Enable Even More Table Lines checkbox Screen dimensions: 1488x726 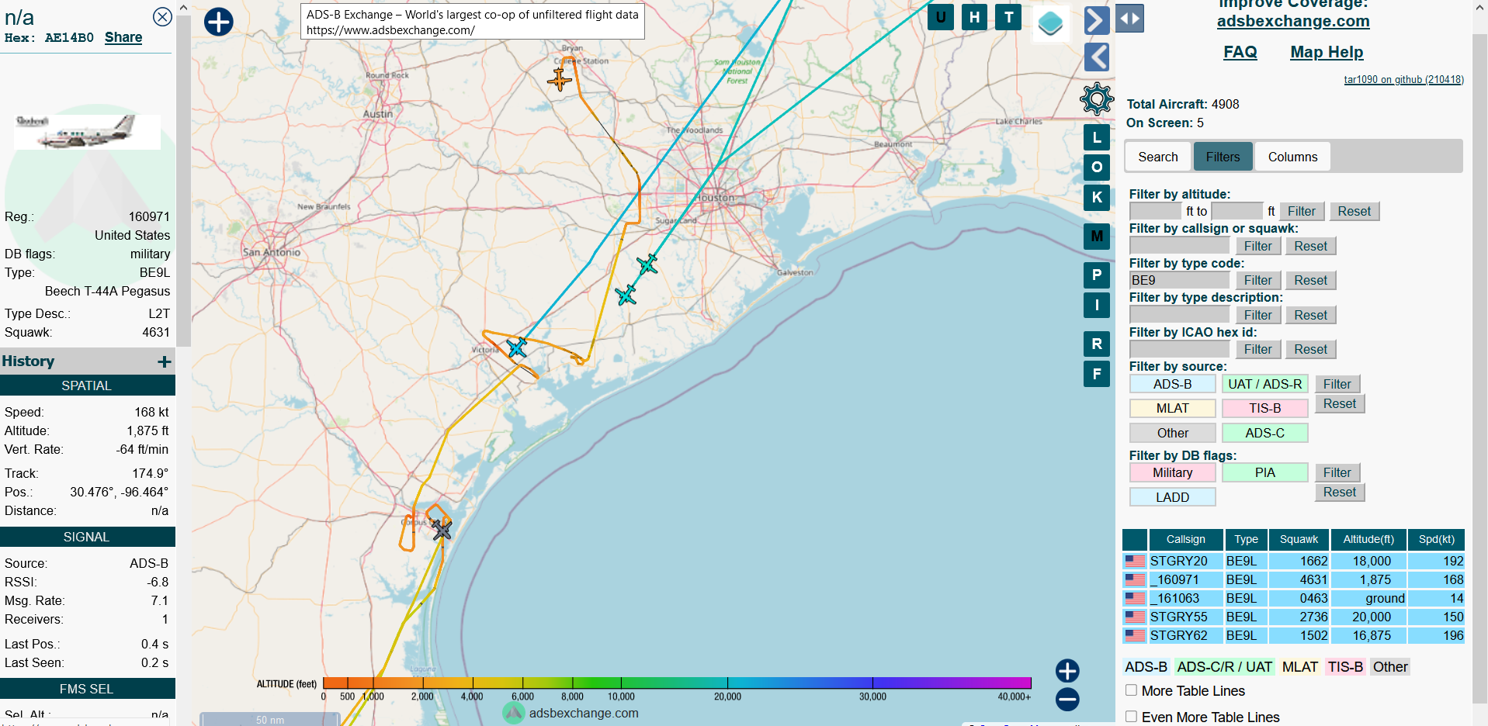1131,717
